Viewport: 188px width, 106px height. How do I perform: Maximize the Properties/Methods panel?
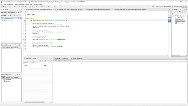click(x=186, y=58)
